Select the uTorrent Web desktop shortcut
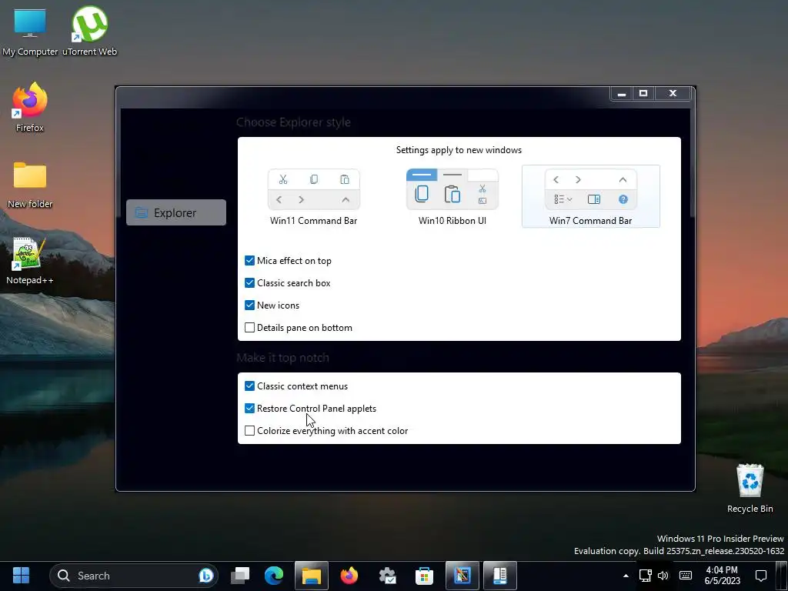Viewport: 788px width, 591px height. (89, 32)
